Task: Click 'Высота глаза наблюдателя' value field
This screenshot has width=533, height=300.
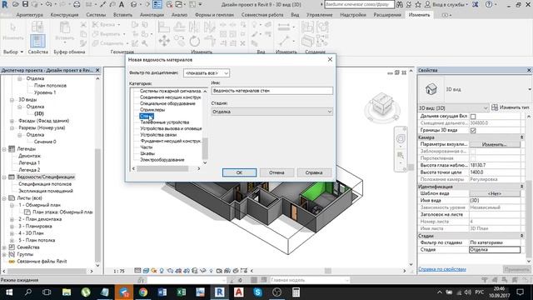Action: tap(495, 165)
